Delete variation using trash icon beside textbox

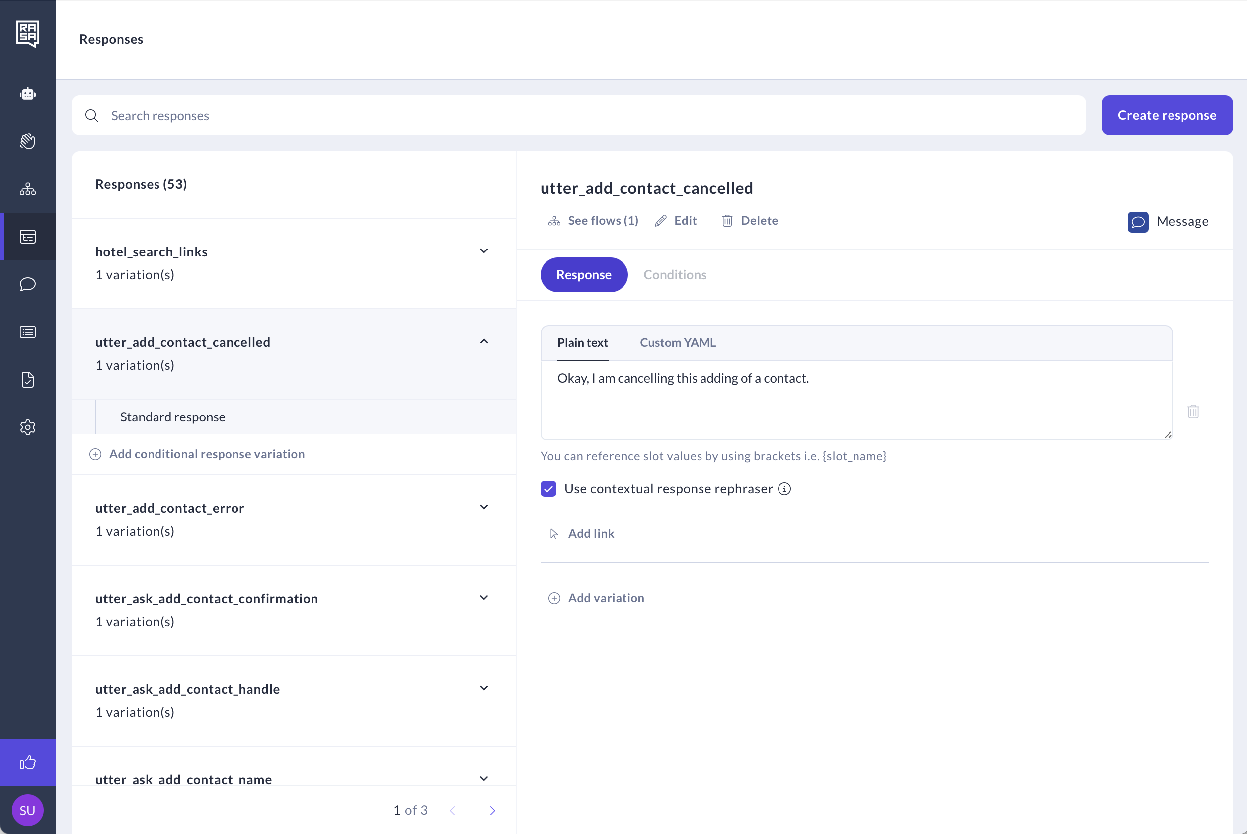click(1193, 411)
